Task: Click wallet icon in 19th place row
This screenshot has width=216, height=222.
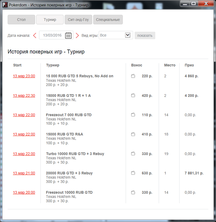Action: pyautogui.click(x=133, y=153)
